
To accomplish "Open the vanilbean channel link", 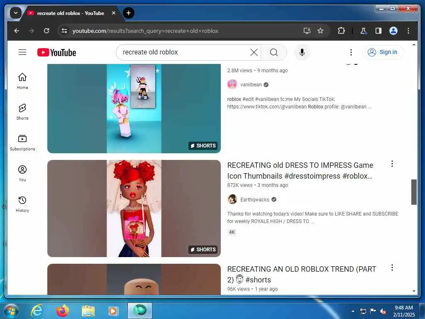I will (x=251, y=85).
